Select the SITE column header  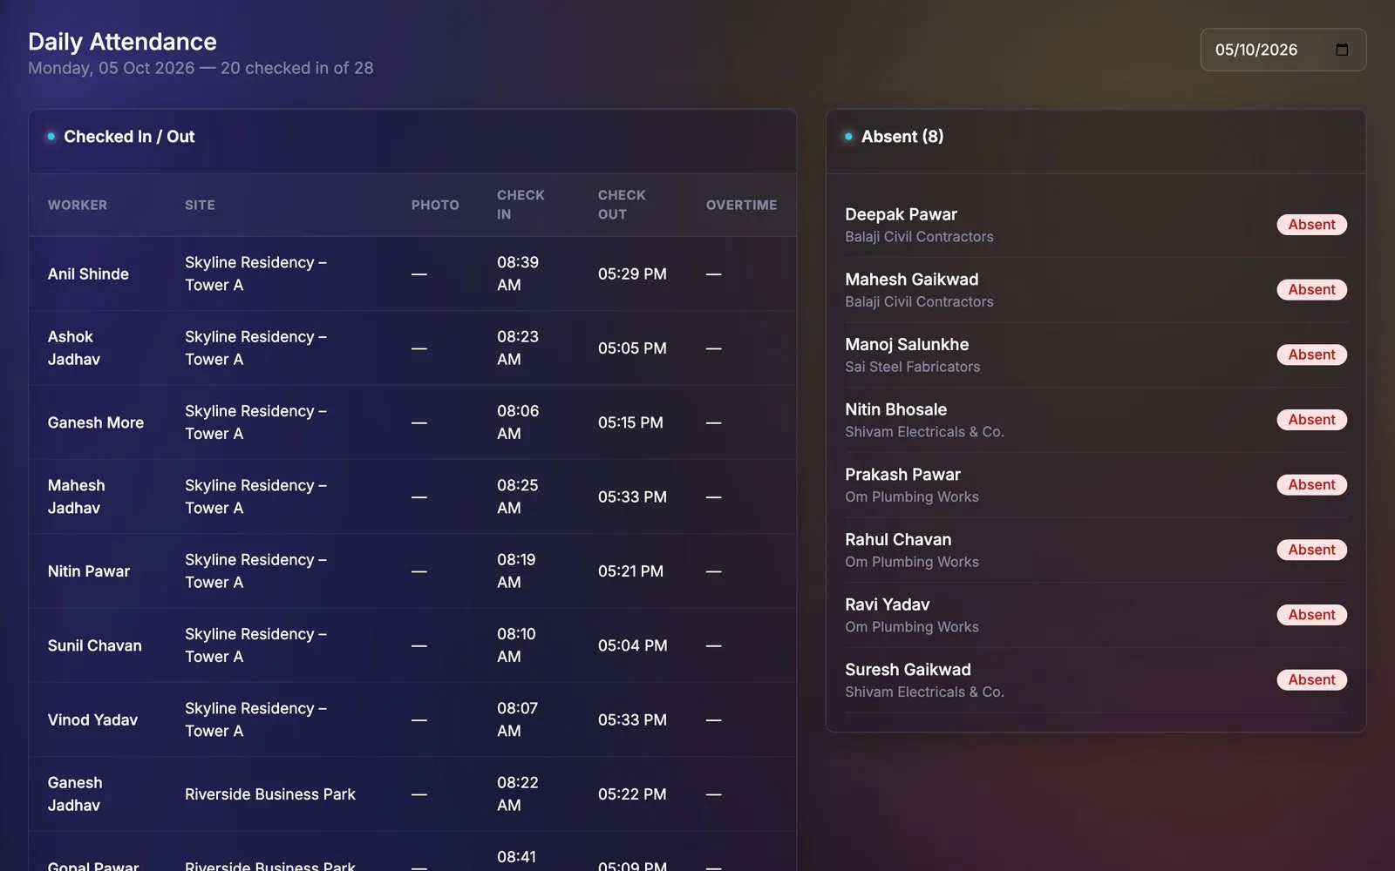click(x=200, y=205)
